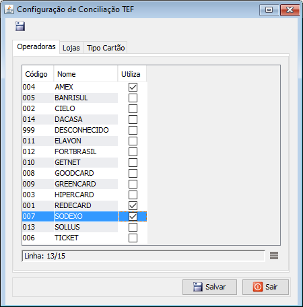Check the CIELO Utiliza checkbox
Screen dimensions: 303x307
click(133, 108)
